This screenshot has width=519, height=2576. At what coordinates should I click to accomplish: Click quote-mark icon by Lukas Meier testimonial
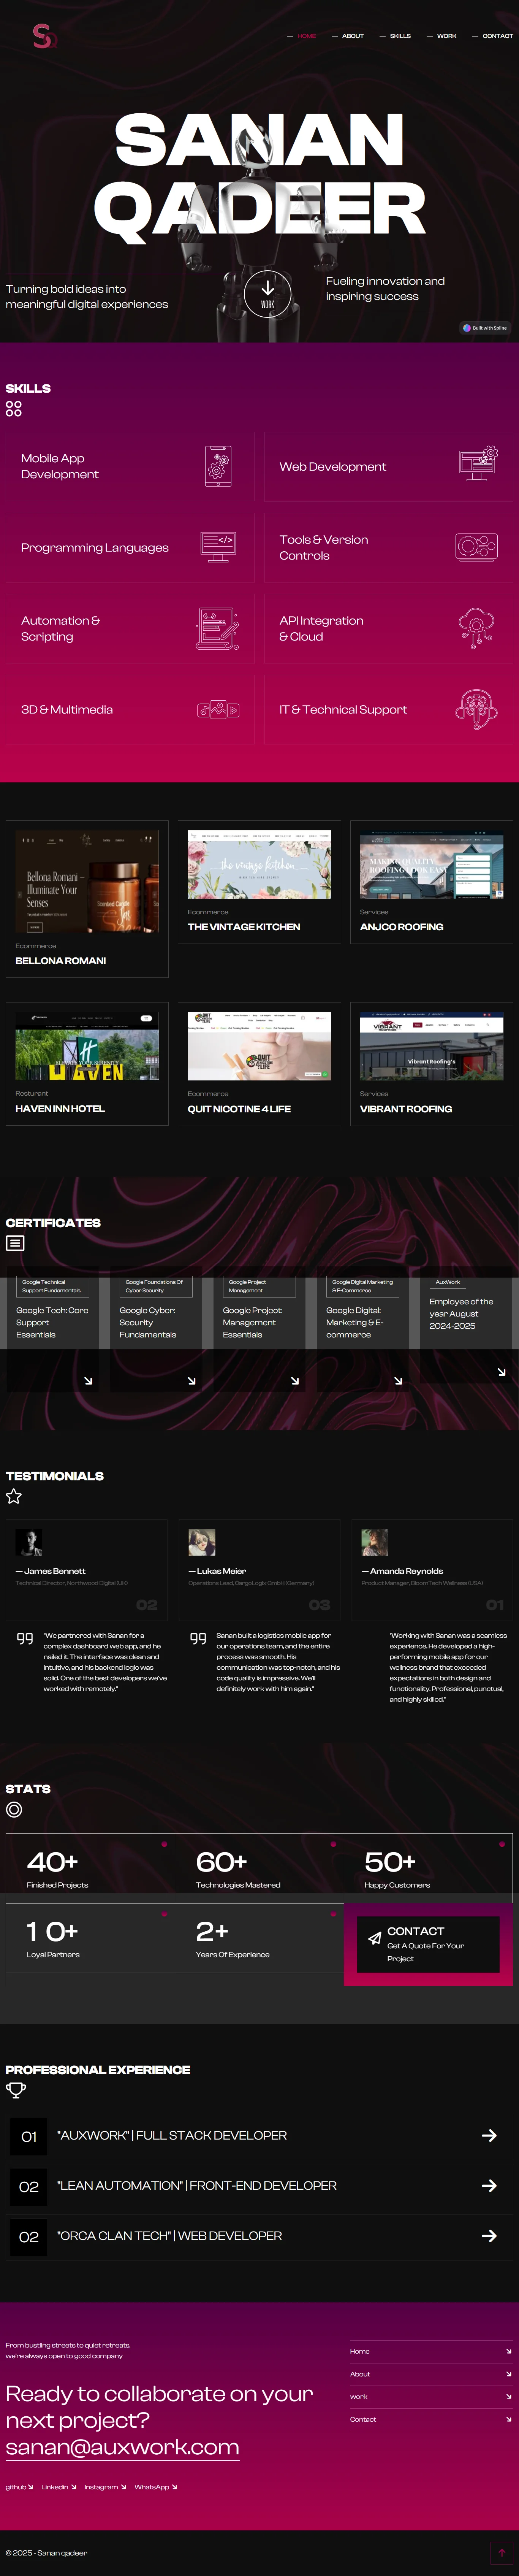198,1639
